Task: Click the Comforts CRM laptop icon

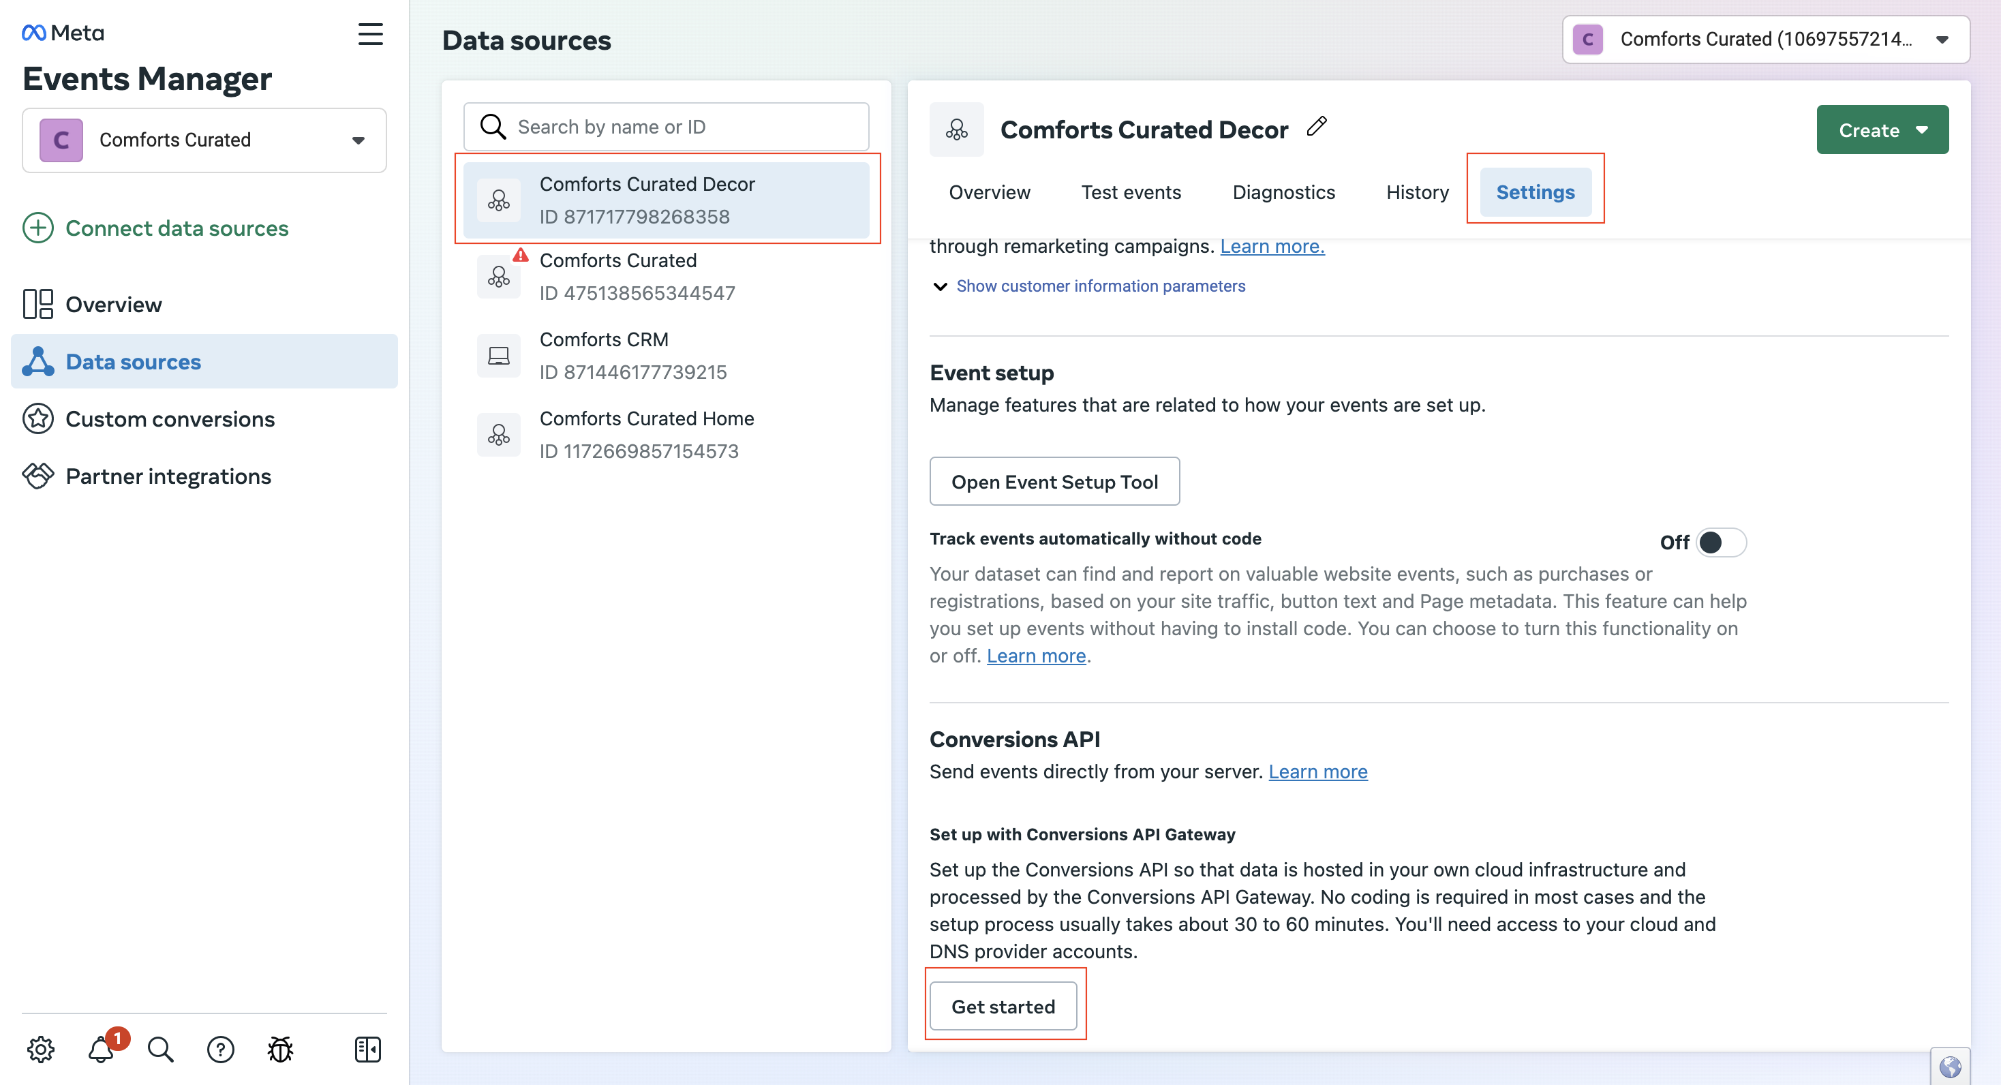Action: tap(499, 356)
